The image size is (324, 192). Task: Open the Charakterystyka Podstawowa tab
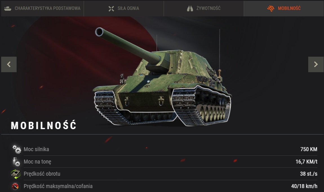[42, 8]
